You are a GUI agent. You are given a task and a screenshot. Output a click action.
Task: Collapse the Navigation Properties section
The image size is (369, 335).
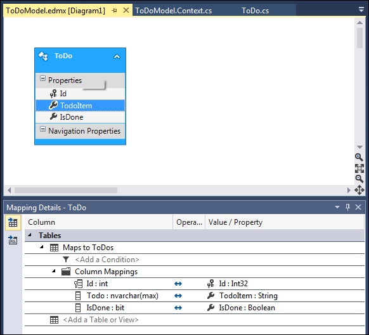point(42,129)
